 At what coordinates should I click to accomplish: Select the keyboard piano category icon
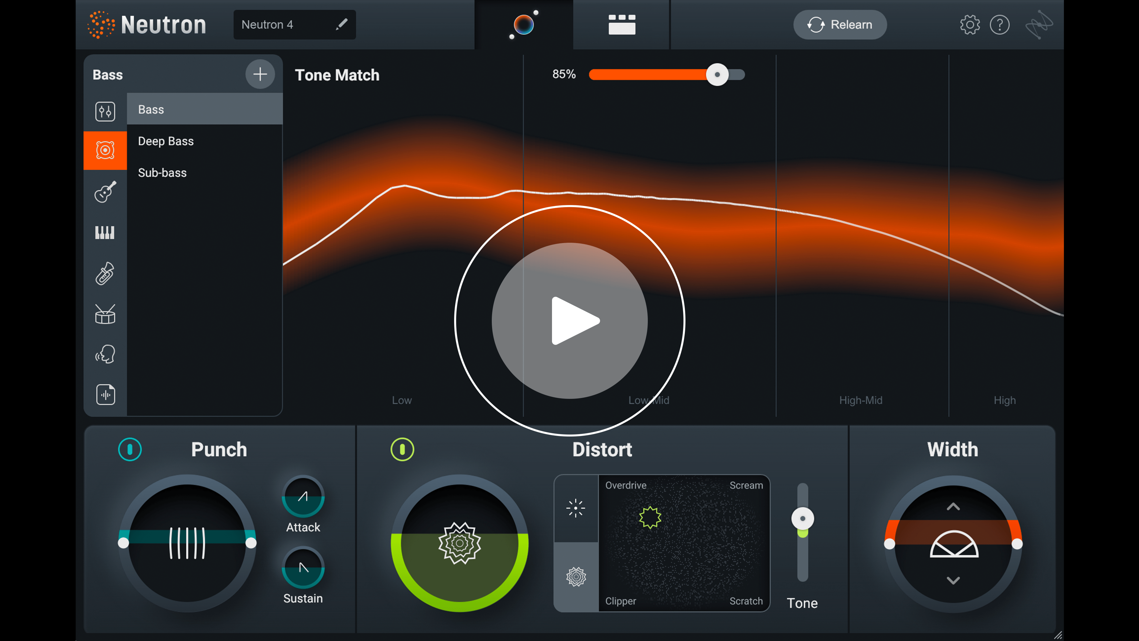[105, 232]
